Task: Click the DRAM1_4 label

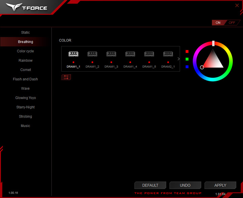Action: tap(130, 67)
